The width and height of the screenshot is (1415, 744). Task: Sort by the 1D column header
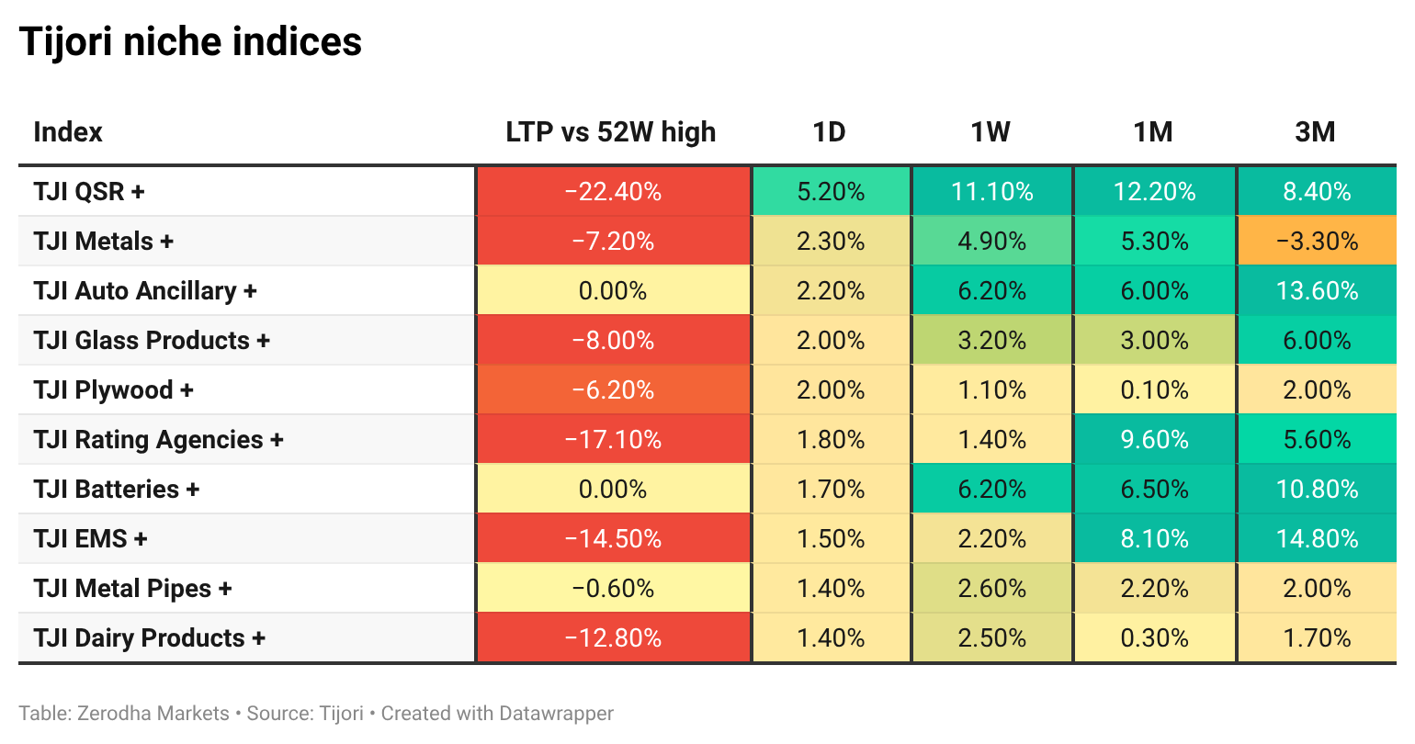pos(830,132)
